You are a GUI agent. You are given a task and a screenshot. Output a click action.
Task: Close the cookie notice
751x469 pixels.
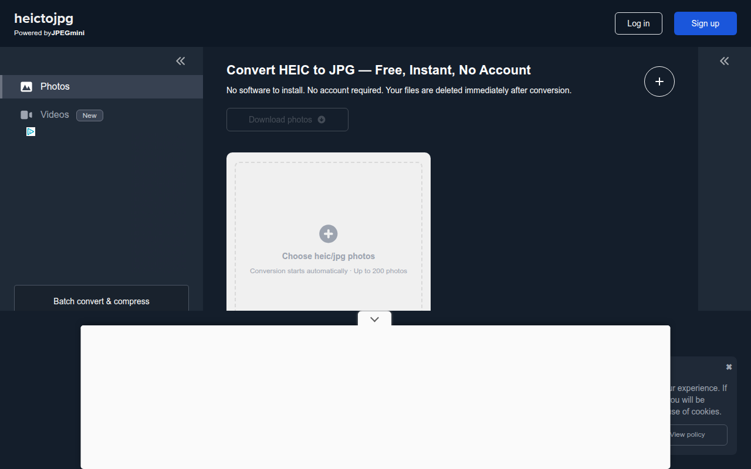click(729, 367)
